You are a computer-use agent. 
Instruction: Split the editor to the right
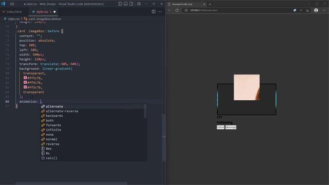[x=154, y=12]
